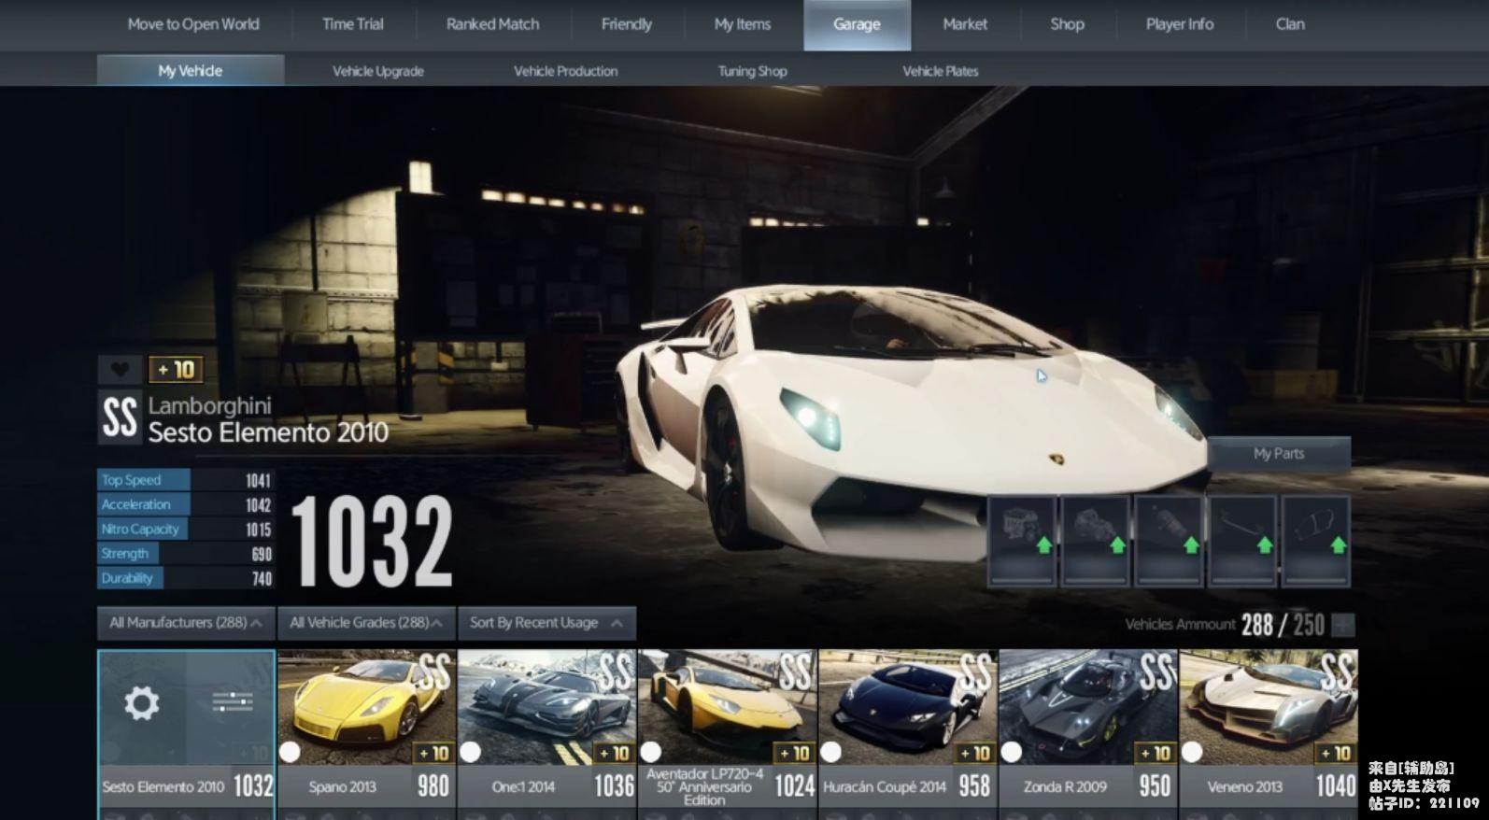Open the body frame part slot

tap(1316, 541)
